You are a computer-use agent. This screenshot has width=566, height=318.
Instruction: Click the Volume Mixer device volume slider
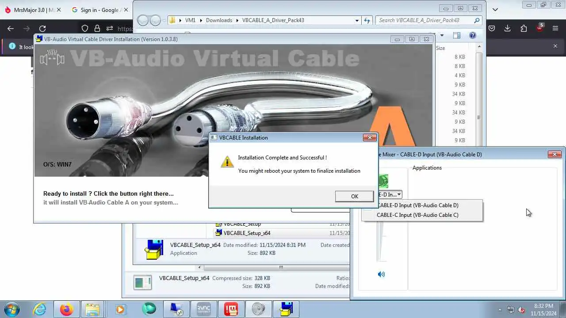(x=380, y=242)
